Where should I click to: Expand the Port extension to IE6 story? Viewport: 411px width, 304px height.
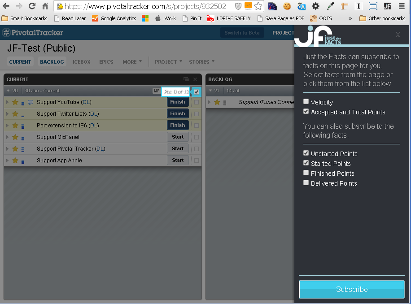point(7,126)
